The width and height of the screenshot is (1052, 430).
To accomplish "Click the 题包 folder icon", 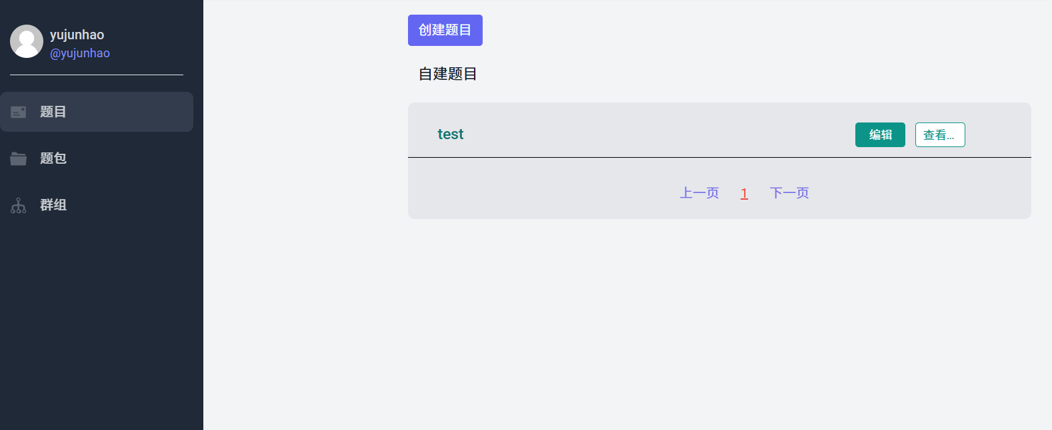I will [19, 158].
